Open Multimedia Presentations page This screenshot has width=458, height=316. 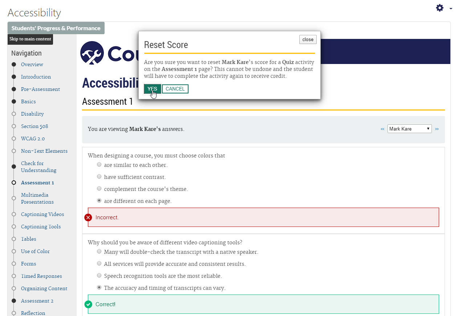37,199
